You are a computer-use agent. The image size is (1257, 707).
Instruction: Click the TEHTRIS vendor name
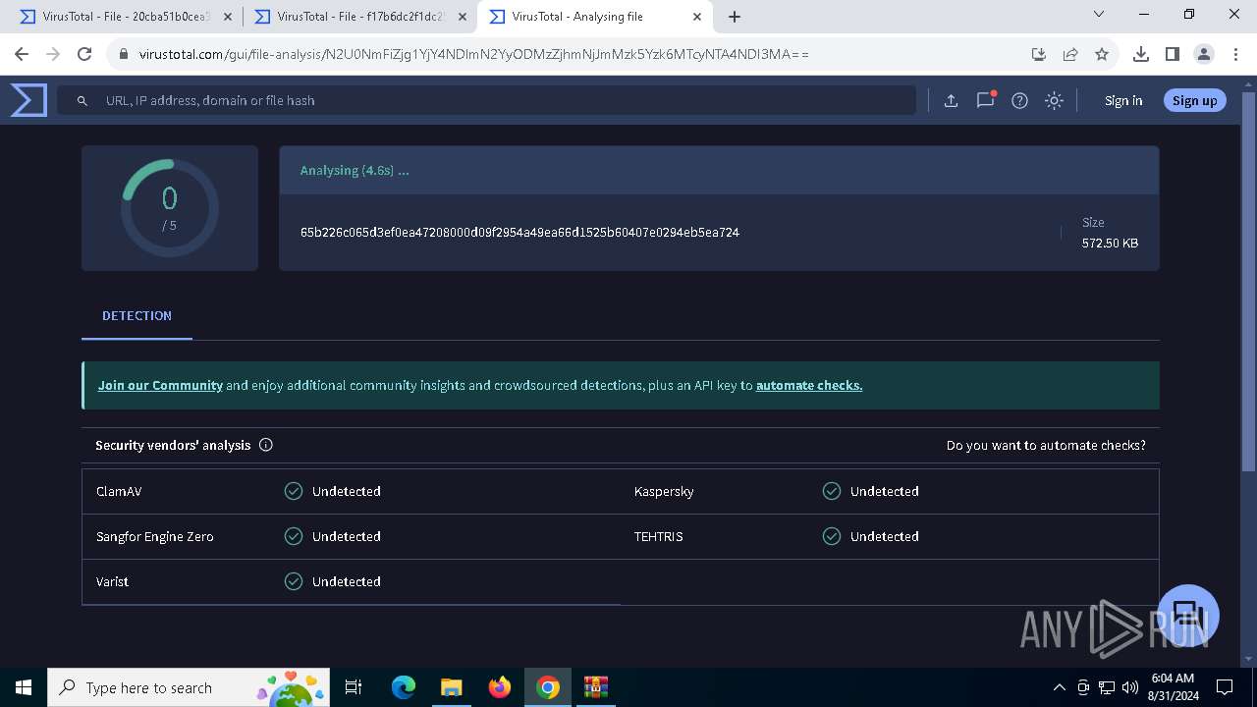[x=658, y=536]
